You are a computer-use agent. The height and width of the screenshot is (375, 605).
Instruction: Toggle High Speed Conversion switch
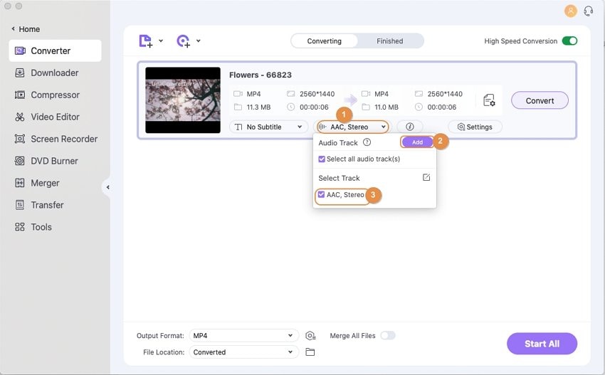tap(569, 41)
